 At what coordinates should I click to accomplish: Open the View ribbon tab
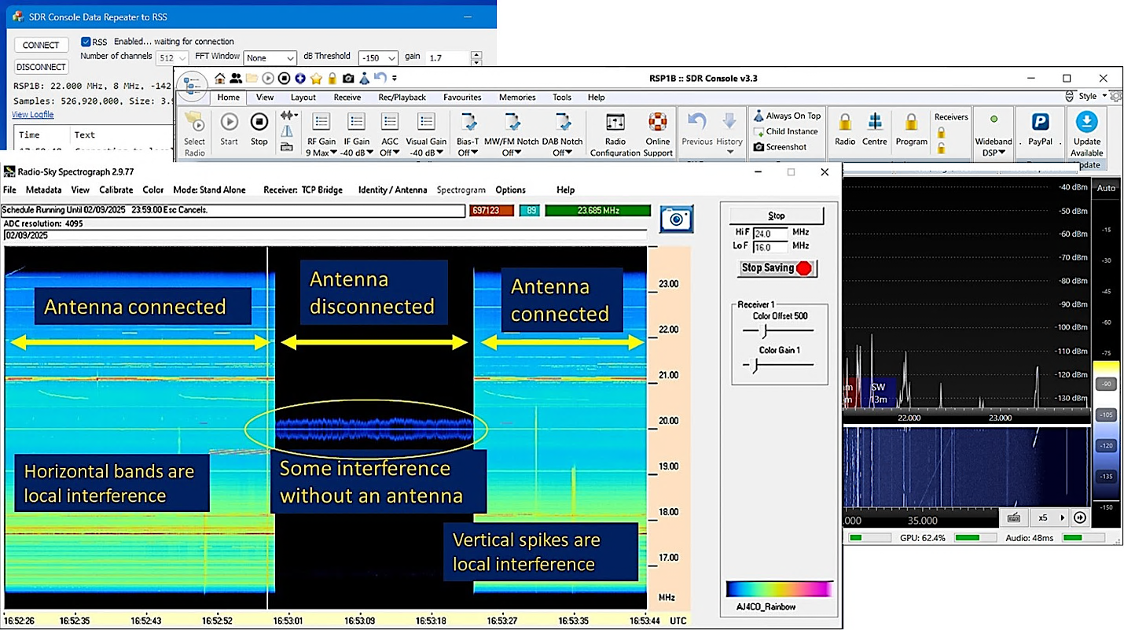click(265, 98)
